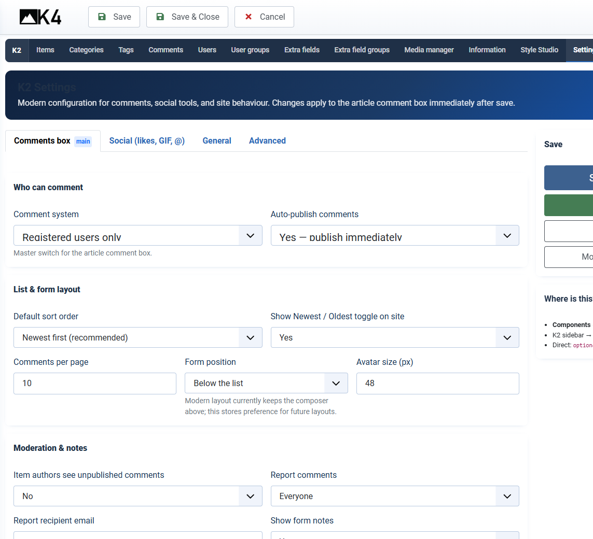Click the 'main' badge on Comments box
Image resolution: width=593 pixels, height=539 pixels.
[83, 141]
